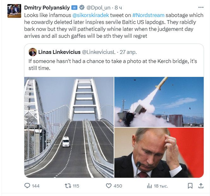Image resolution: width=210 pixels, height=196 pixels.
Task: Open the view analytics bar-chart icon
Action: [x=149, y=186]
